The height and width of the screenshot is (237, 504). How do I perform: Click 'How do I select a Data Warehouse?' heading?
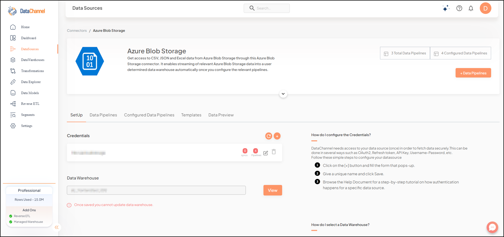(340, 225)
